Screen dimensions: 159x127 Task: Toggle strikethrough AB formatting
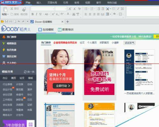pyautogui.click(x=46, y=14)
